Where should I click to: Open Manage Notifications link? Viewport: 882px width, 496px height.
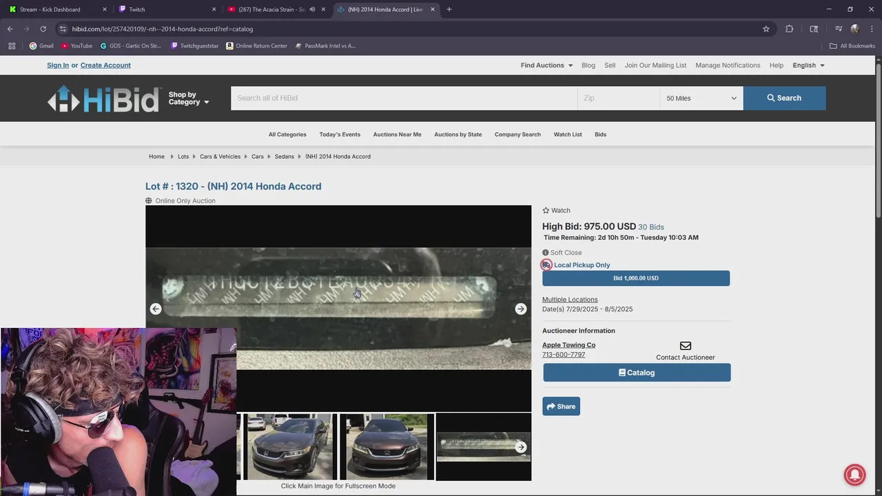pyautogui.click(x=728, y=65)
